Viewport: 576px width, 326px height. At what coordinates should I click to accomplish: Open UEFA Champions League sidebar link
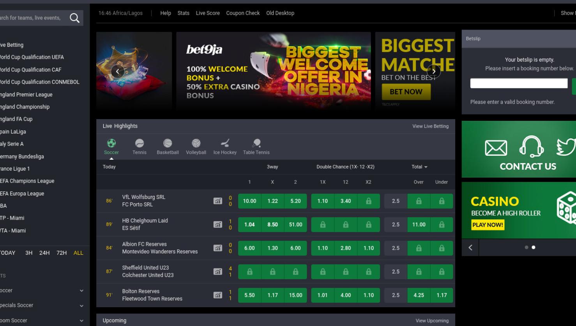click(27, 181)
